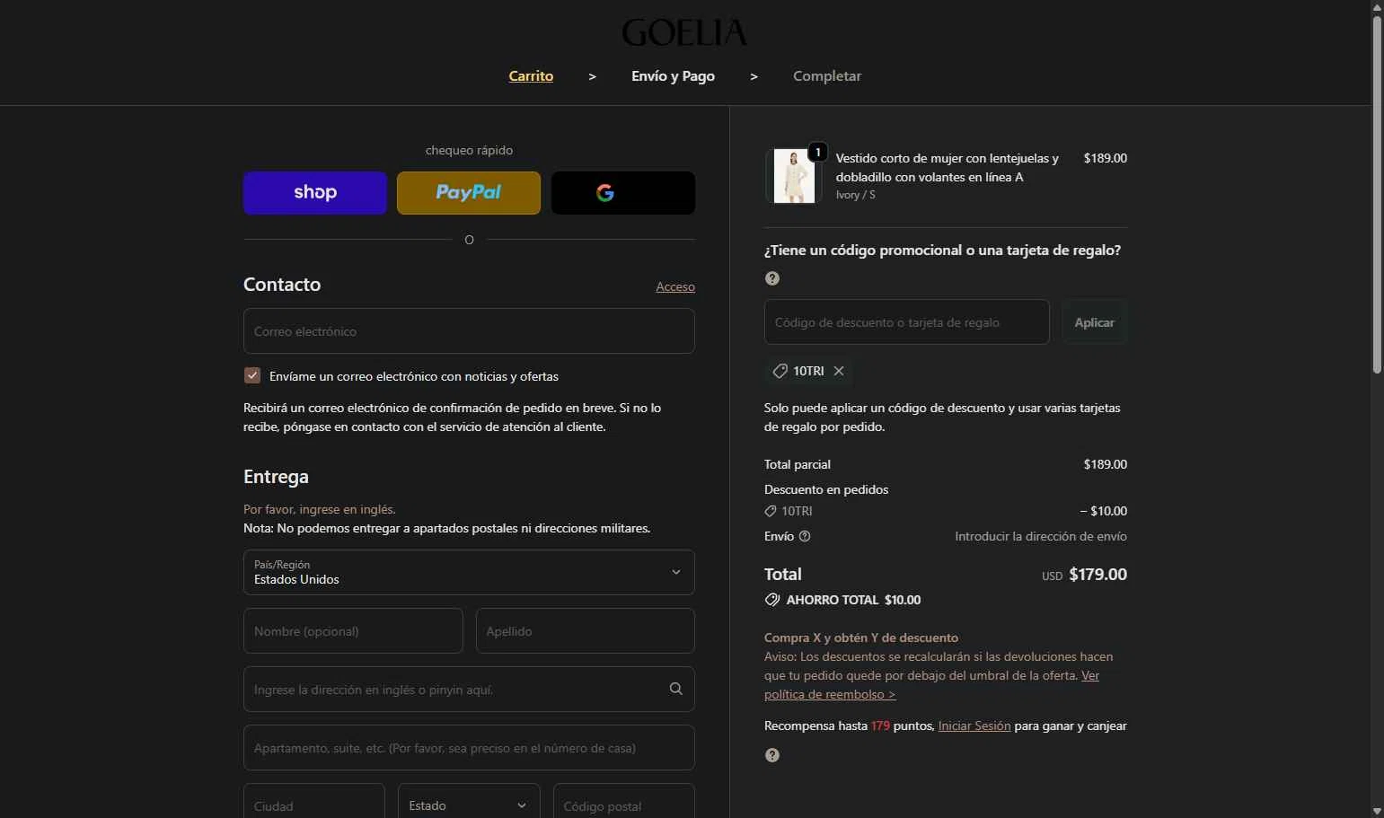Image resolution: width=1384 pixels, height=818 pixels.
Task: Click the shipping info question icon
Action: tap(805, 536)
